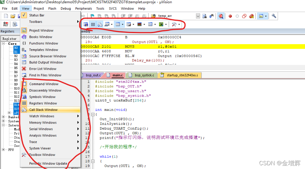Open the Memory Windows submenu
This screenshot has width=305, height=169.
51,122
